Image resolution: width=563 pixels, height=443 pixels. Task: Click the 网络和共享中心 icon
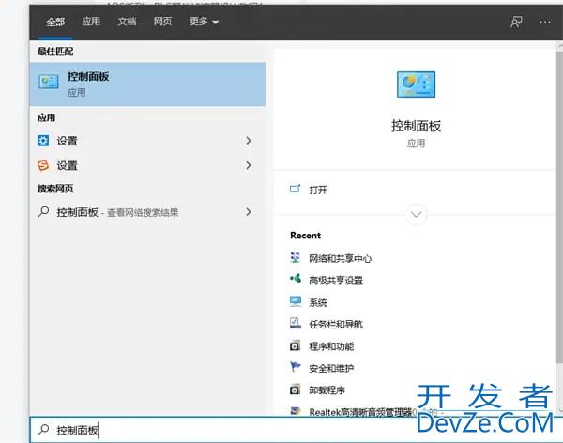coord(296,258)
